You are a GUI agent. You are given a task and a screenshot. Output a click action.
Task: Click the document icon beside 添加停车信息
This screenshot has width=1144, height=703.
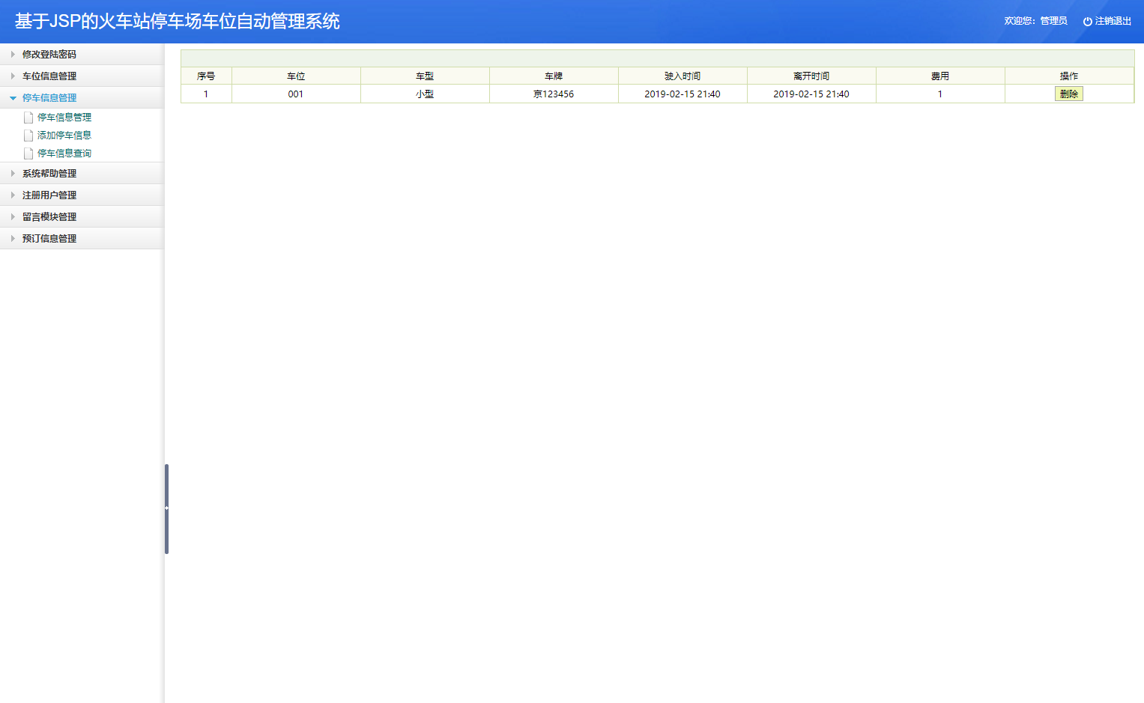[x=28, y=135]
